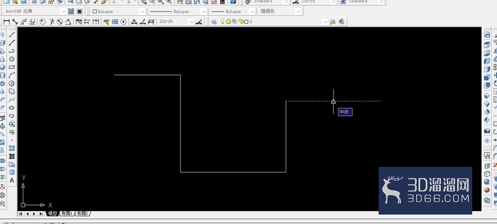The height and width of the screenshot is (224, 497).
Task: Toggle layer 0 lock icon
Action: 241,22
